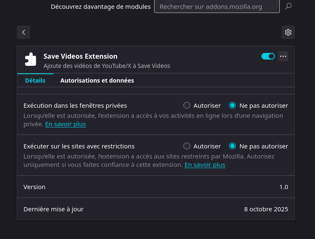Open En savoir plus link about private browsing

click(65, 124)
